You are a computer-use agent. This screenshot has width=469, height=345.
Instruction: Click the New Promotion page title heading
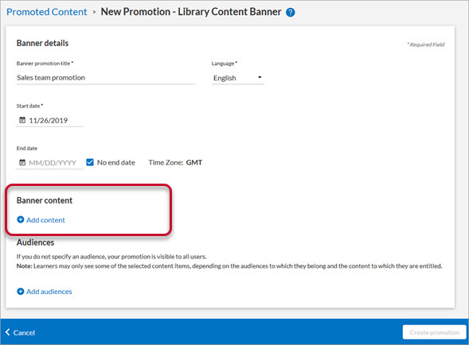pyautogui.click(x=191, y=12)
